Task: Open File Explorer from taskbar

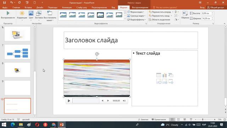Action: [21, 125]
